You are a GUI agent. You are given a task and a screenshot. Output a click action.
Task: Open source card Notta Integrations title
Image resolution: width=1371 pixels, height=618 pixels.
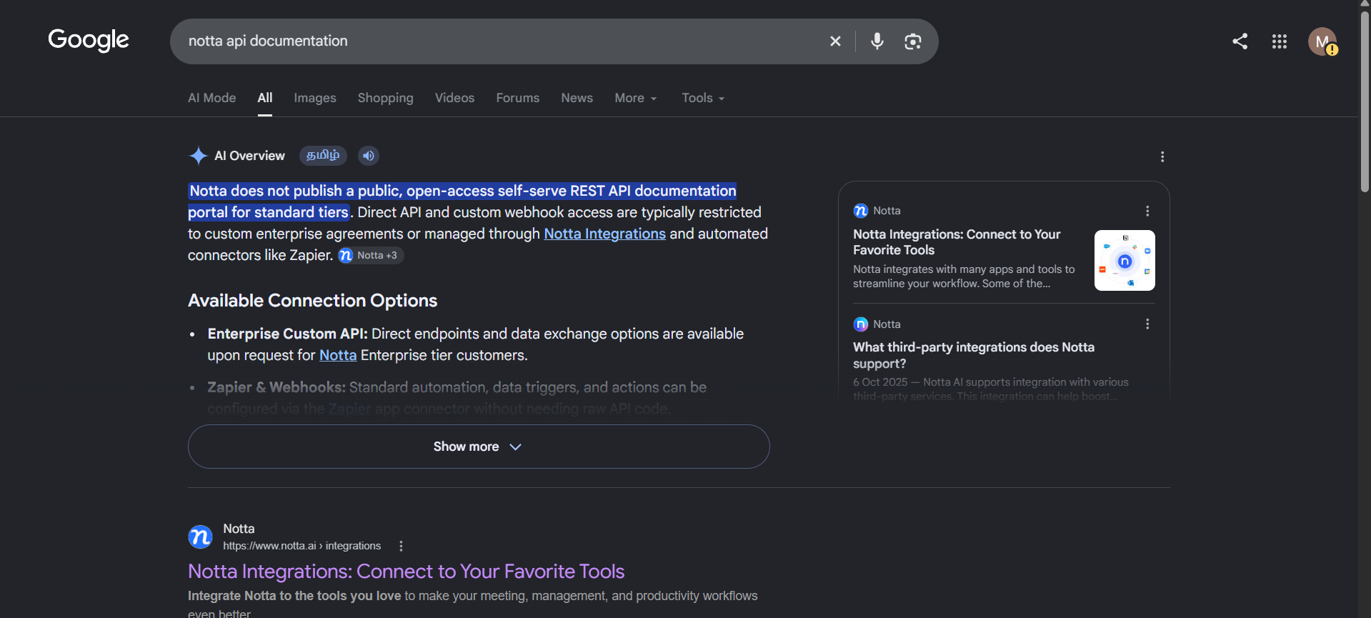[x=957, y=242]
